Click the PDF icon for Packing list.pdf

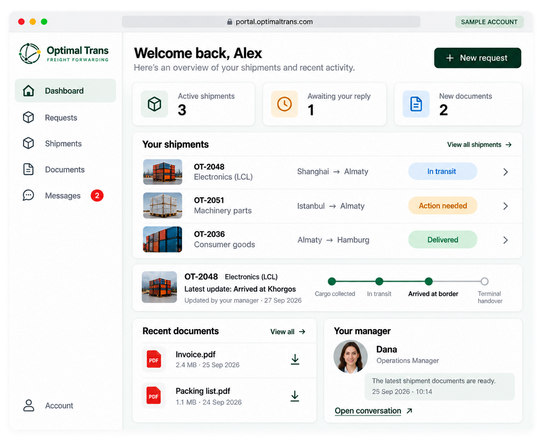click(x=154, y=396)
